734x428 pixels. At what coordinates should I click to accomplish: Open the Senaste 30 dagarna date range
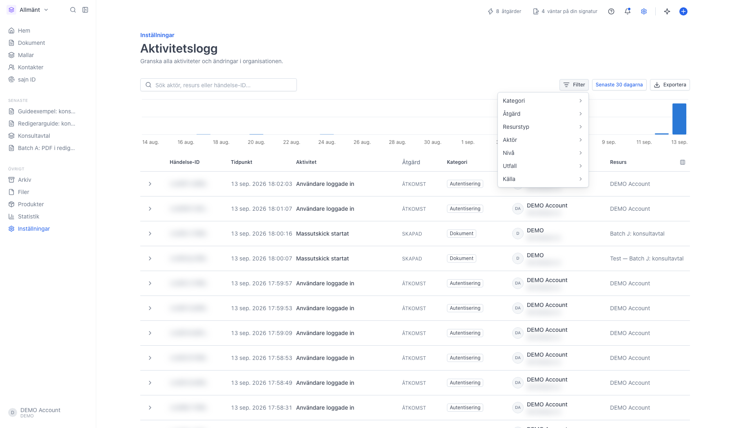619,85
